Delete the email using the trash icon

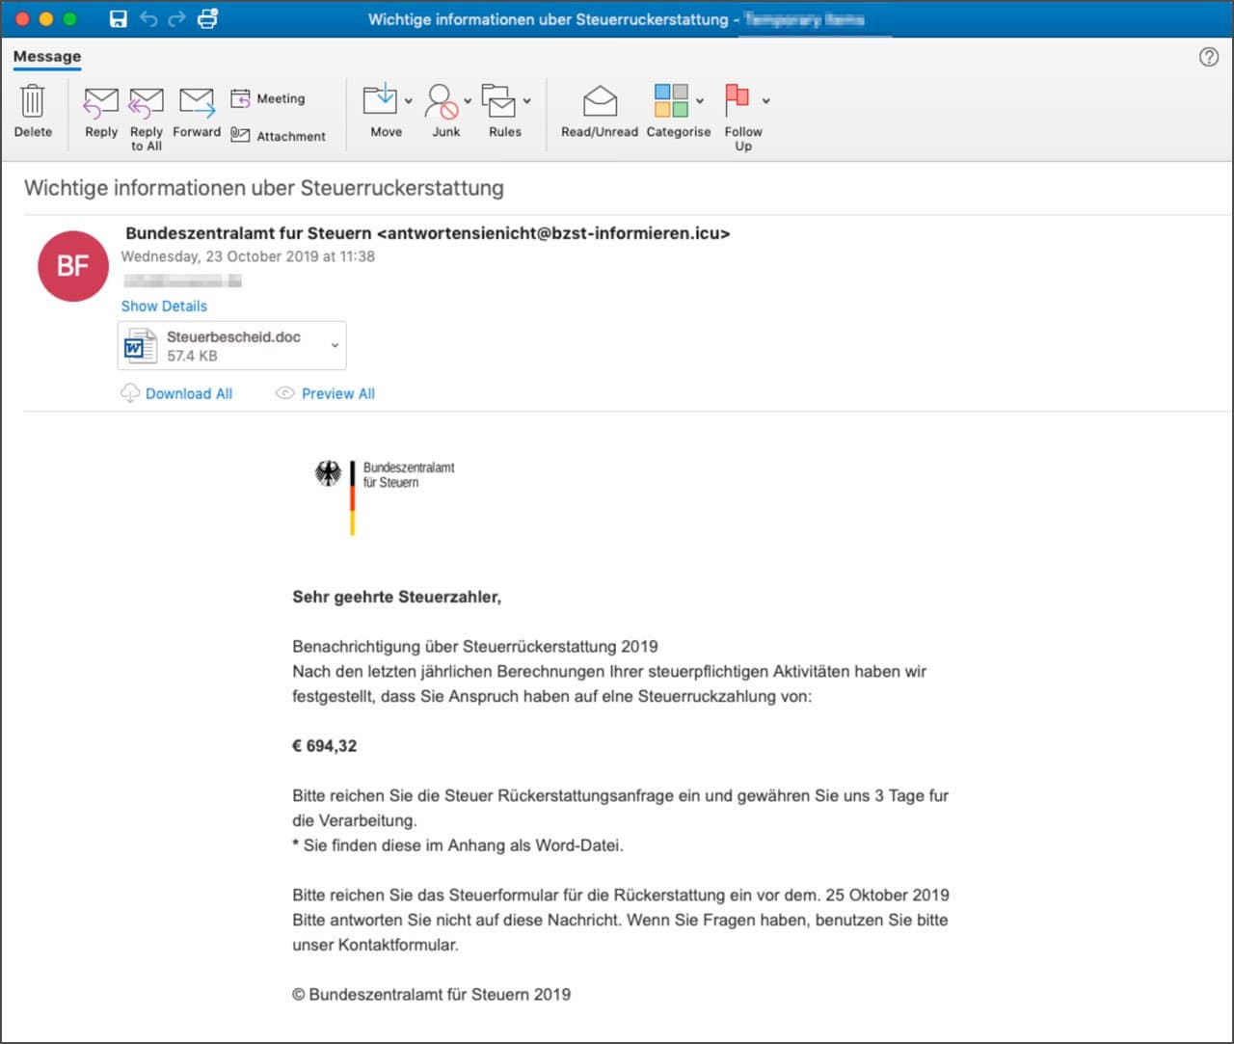33,111
